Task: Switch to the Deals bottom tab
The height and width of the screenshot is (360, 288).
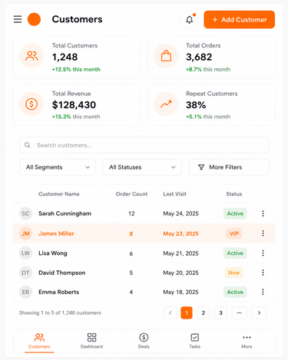Action: pos(144,341)
